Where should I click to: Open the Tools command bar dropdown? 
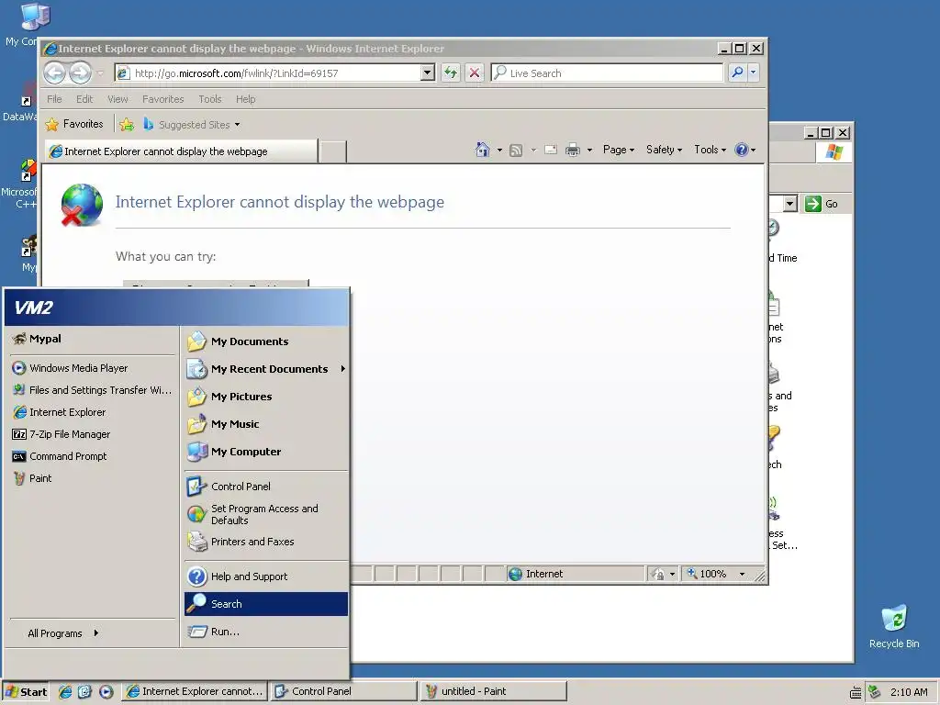pyautogui.click(x=710, y=150)
